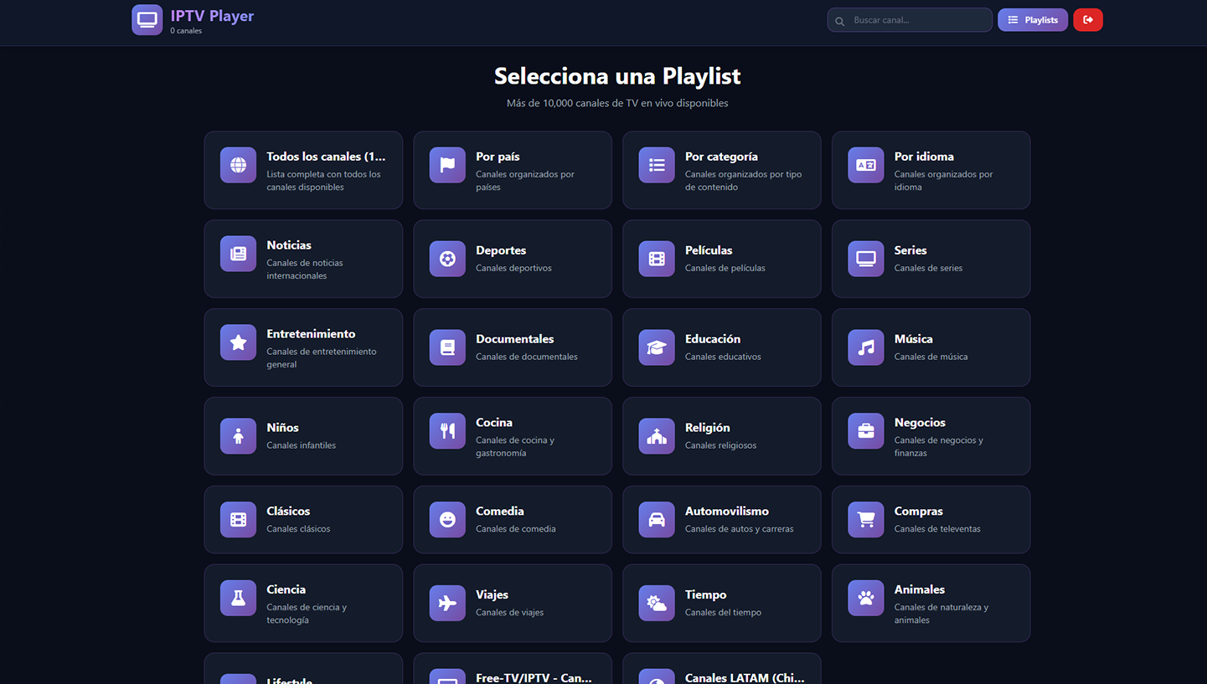Open the Canales LATAM playlist card
The height and width of the screenshot is (684, 1207).
721,672
